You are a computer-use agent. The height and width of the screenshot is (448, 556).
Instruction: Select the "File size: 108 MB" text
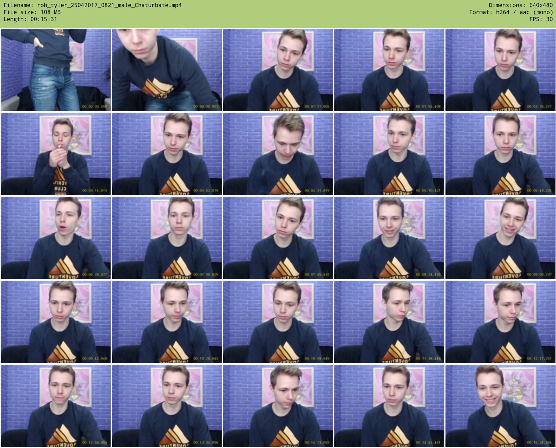pos(32,12)
